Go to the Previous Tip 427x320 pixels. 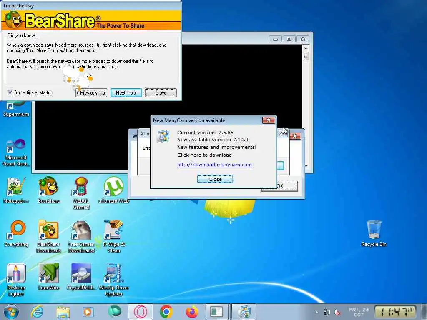[x=91, y=93]
